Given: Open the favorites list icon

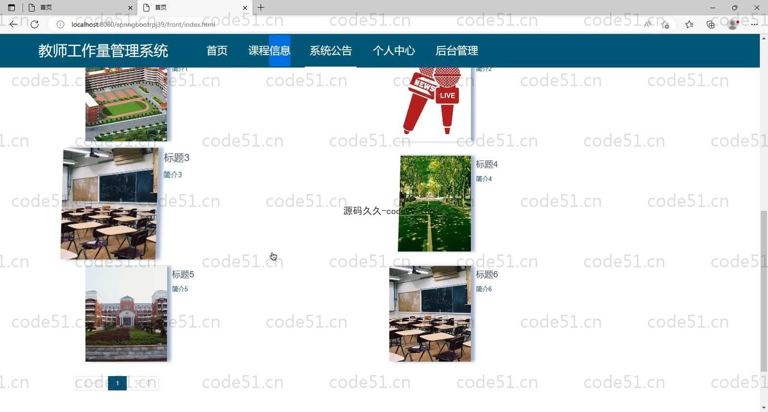Looking at the screenshot, I should pyautogui.click(x=689, y=24).
